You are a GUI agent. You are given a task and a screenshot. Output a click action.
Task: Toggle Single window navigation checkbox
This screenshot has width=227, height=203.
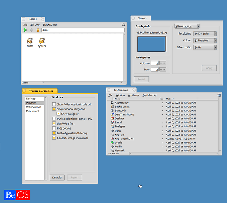54,109
